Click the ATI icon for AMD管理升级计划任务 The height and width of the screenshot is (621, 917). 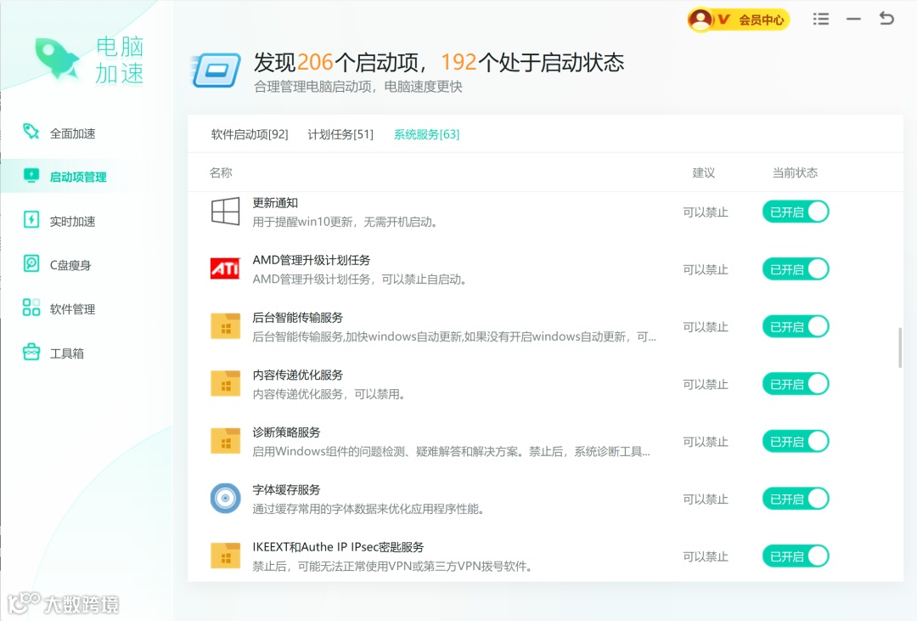point(225,268)
